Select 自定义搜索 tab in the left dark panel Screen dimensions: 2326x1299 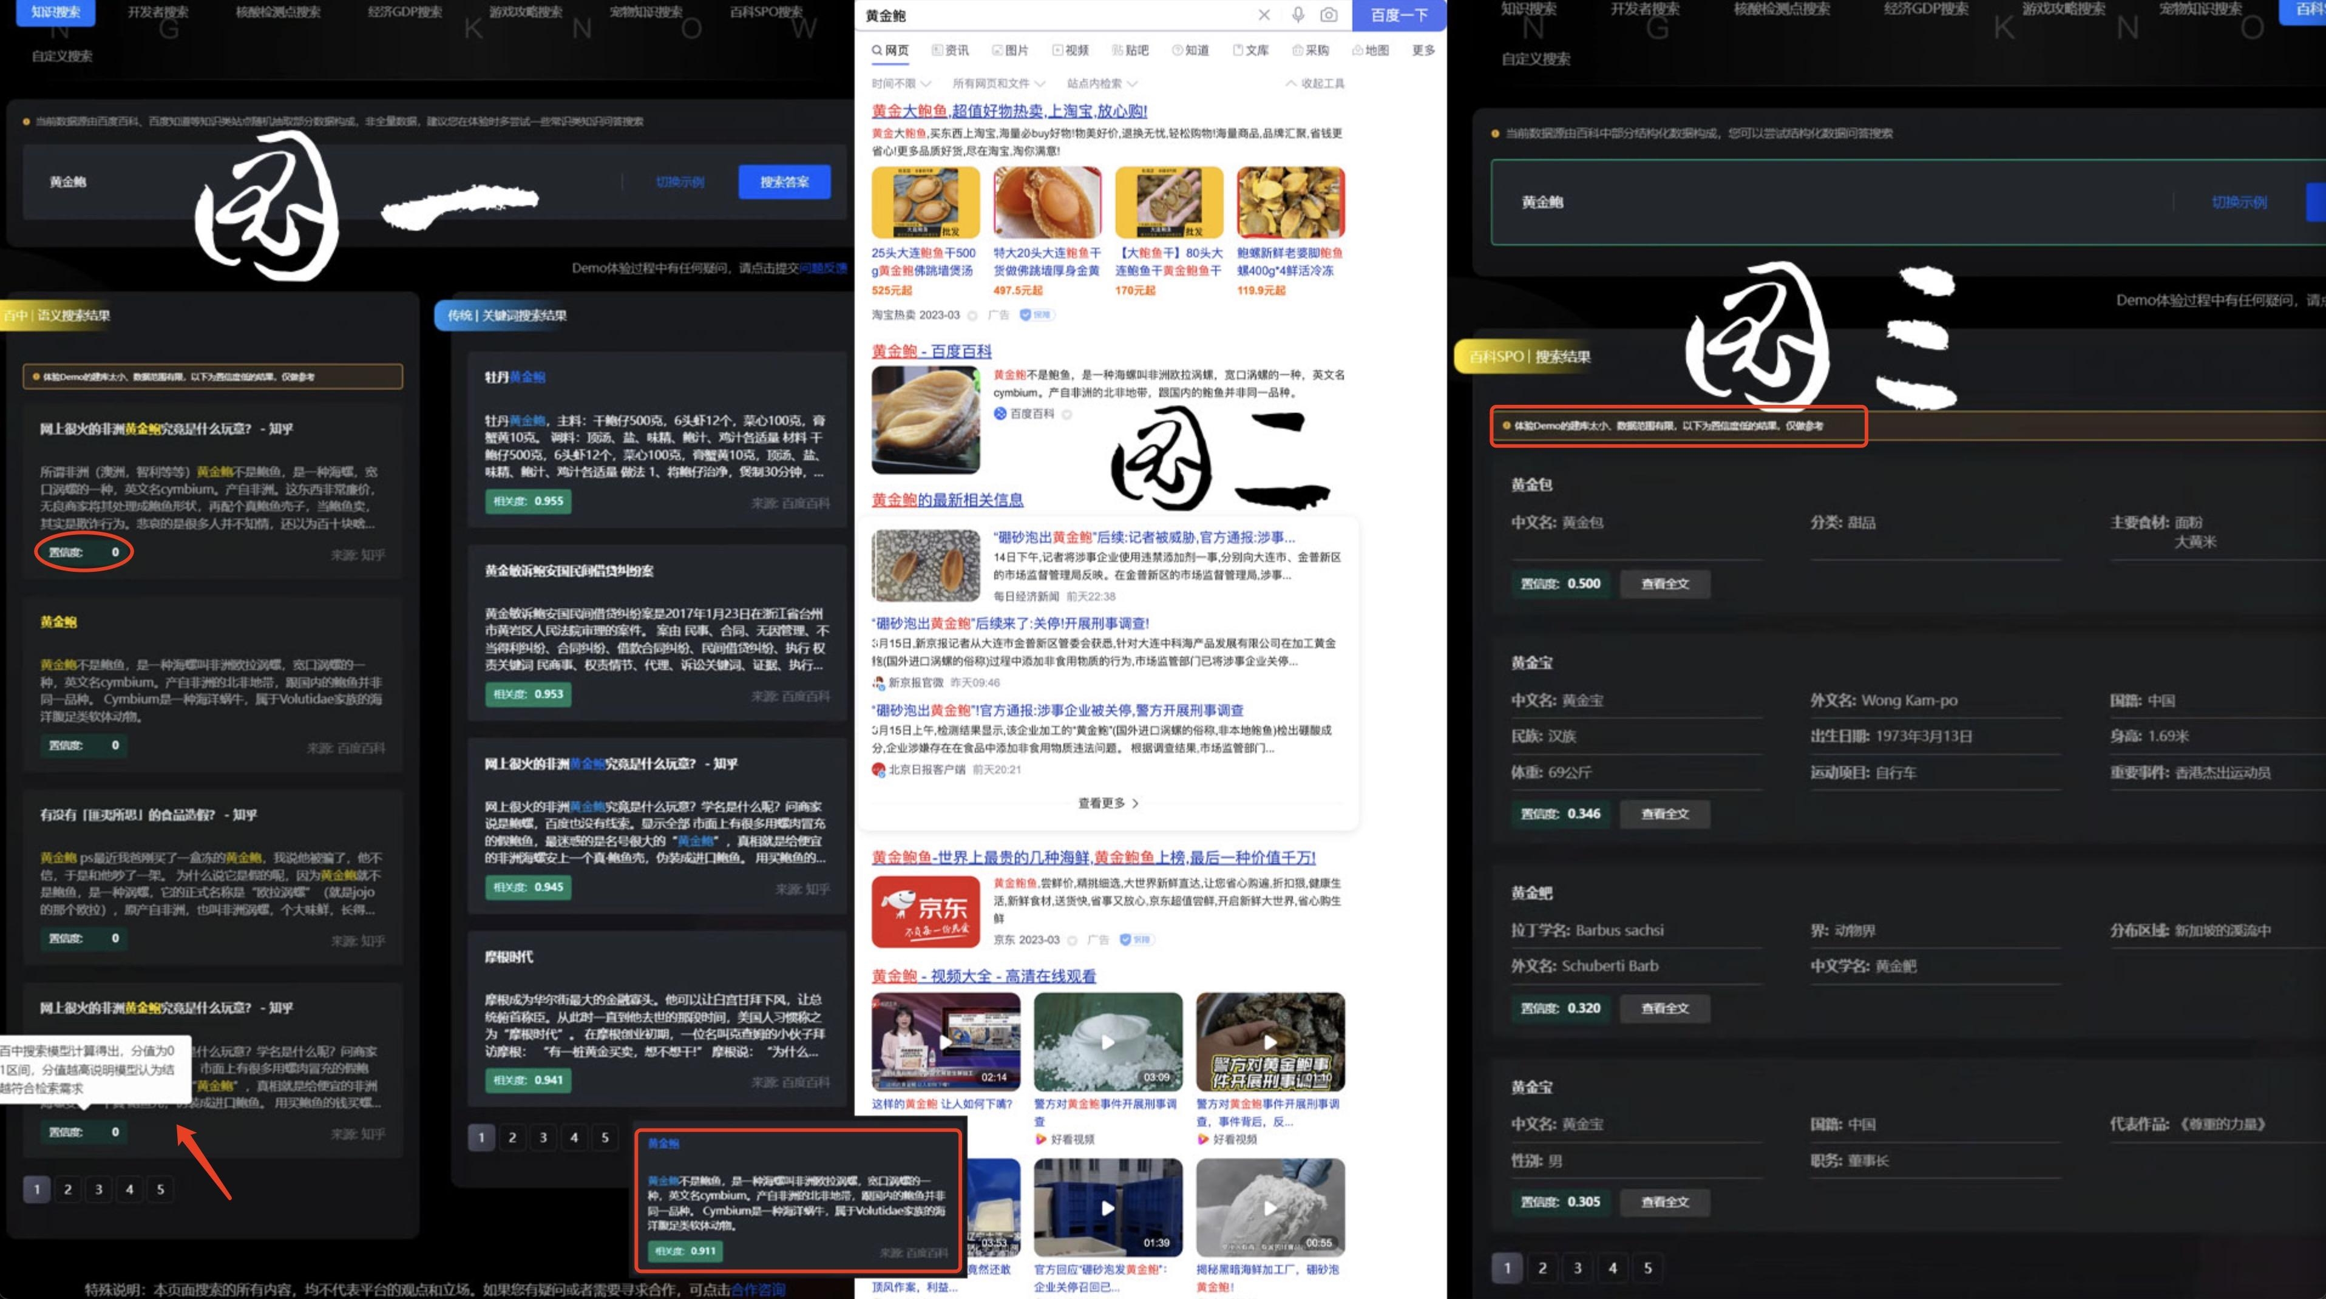click(x=63, y=56)
